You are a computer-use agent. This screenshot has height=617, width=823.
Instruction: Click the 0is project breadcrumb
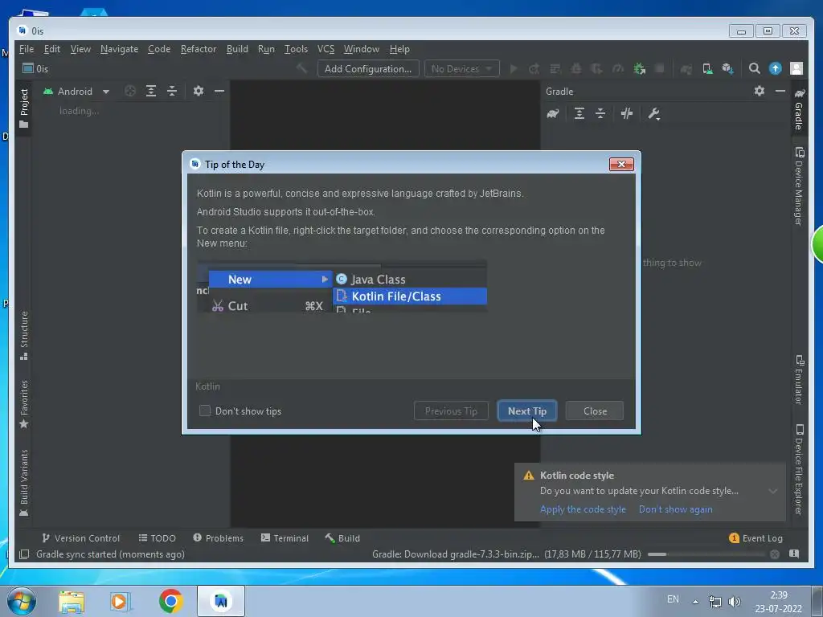(x=35, y=69)
